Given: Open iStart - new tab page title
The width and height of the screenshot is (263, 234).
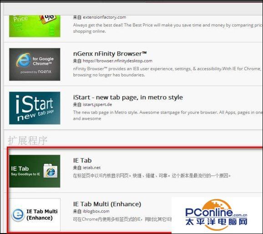Looking at the screenshot, I should pos(128,97).
